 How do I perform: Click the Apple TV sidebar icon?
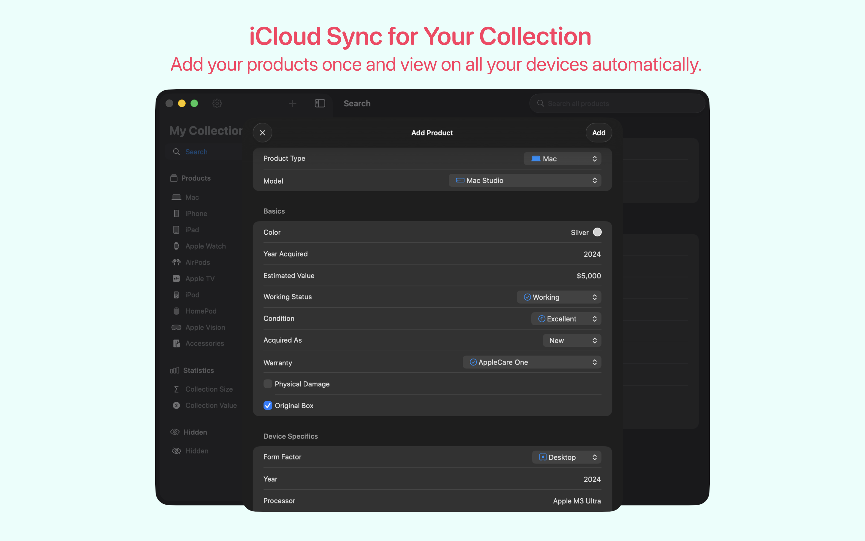(x=176, y=278)
